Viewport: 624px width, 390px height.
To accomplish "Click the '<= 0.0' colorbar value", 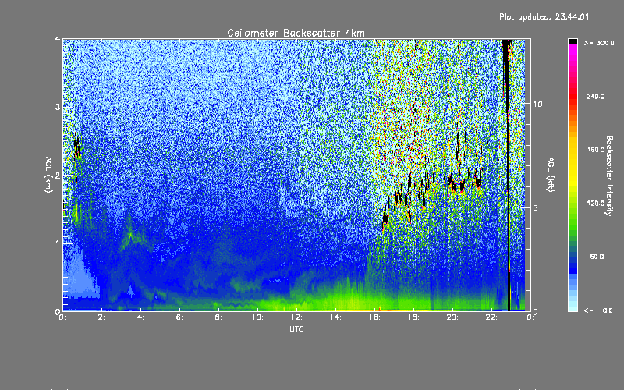I will 599,310.
